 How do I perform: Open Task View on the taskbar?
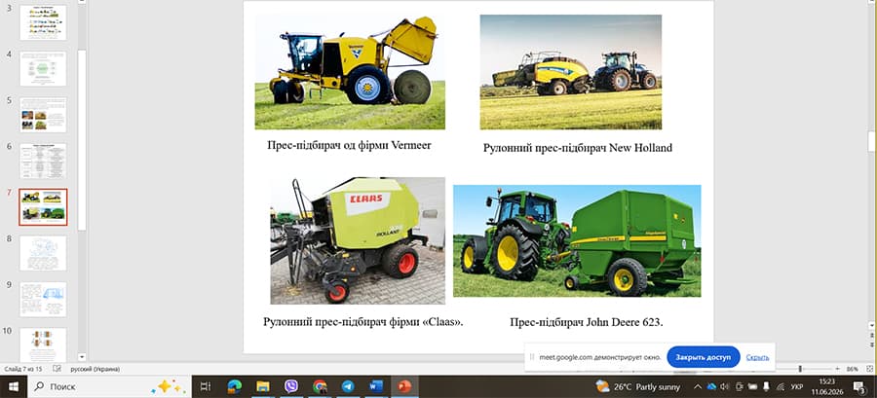pyautogui.click(x=206, y=386)
